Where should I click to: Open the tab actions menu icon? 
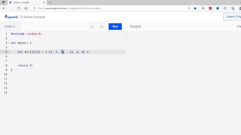(x=3, y=3)
